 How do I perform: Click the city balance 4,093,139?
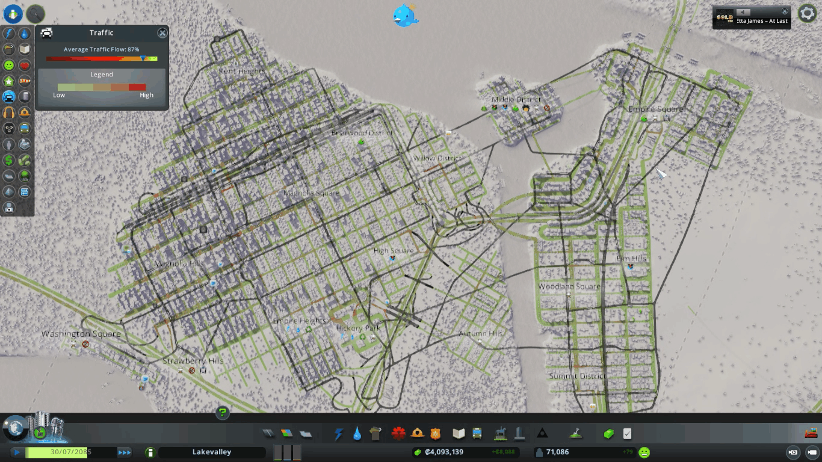(x=443, y=452)
